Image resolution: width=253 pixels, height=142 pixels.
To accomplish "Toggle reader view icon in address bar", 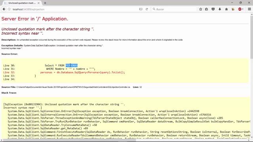I will click(141, 9).
